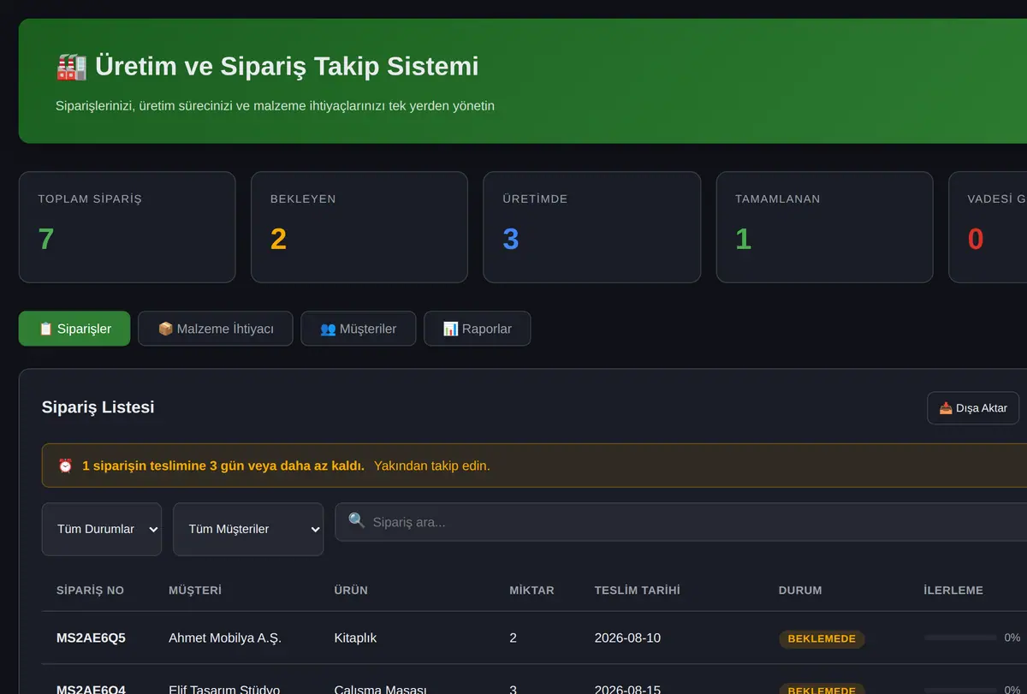Screen dimensions: 1027x694
Task: Click the Sipariş Listesi heading
Action: click(98, 407)
